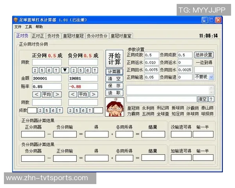
Task: Open the 帮助 menu
Action: [39, 27]
